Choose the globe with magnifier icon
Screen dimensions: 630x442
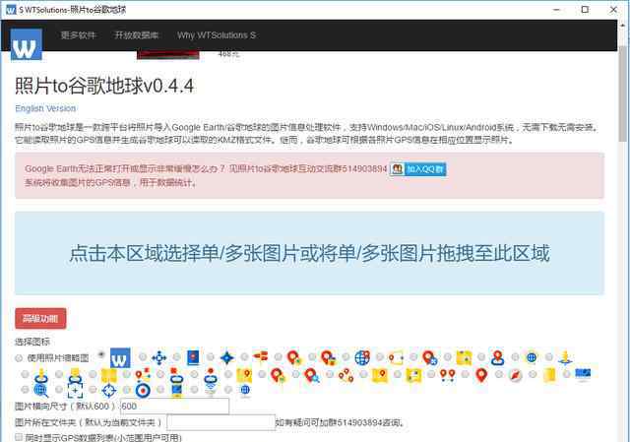(41, 390)
